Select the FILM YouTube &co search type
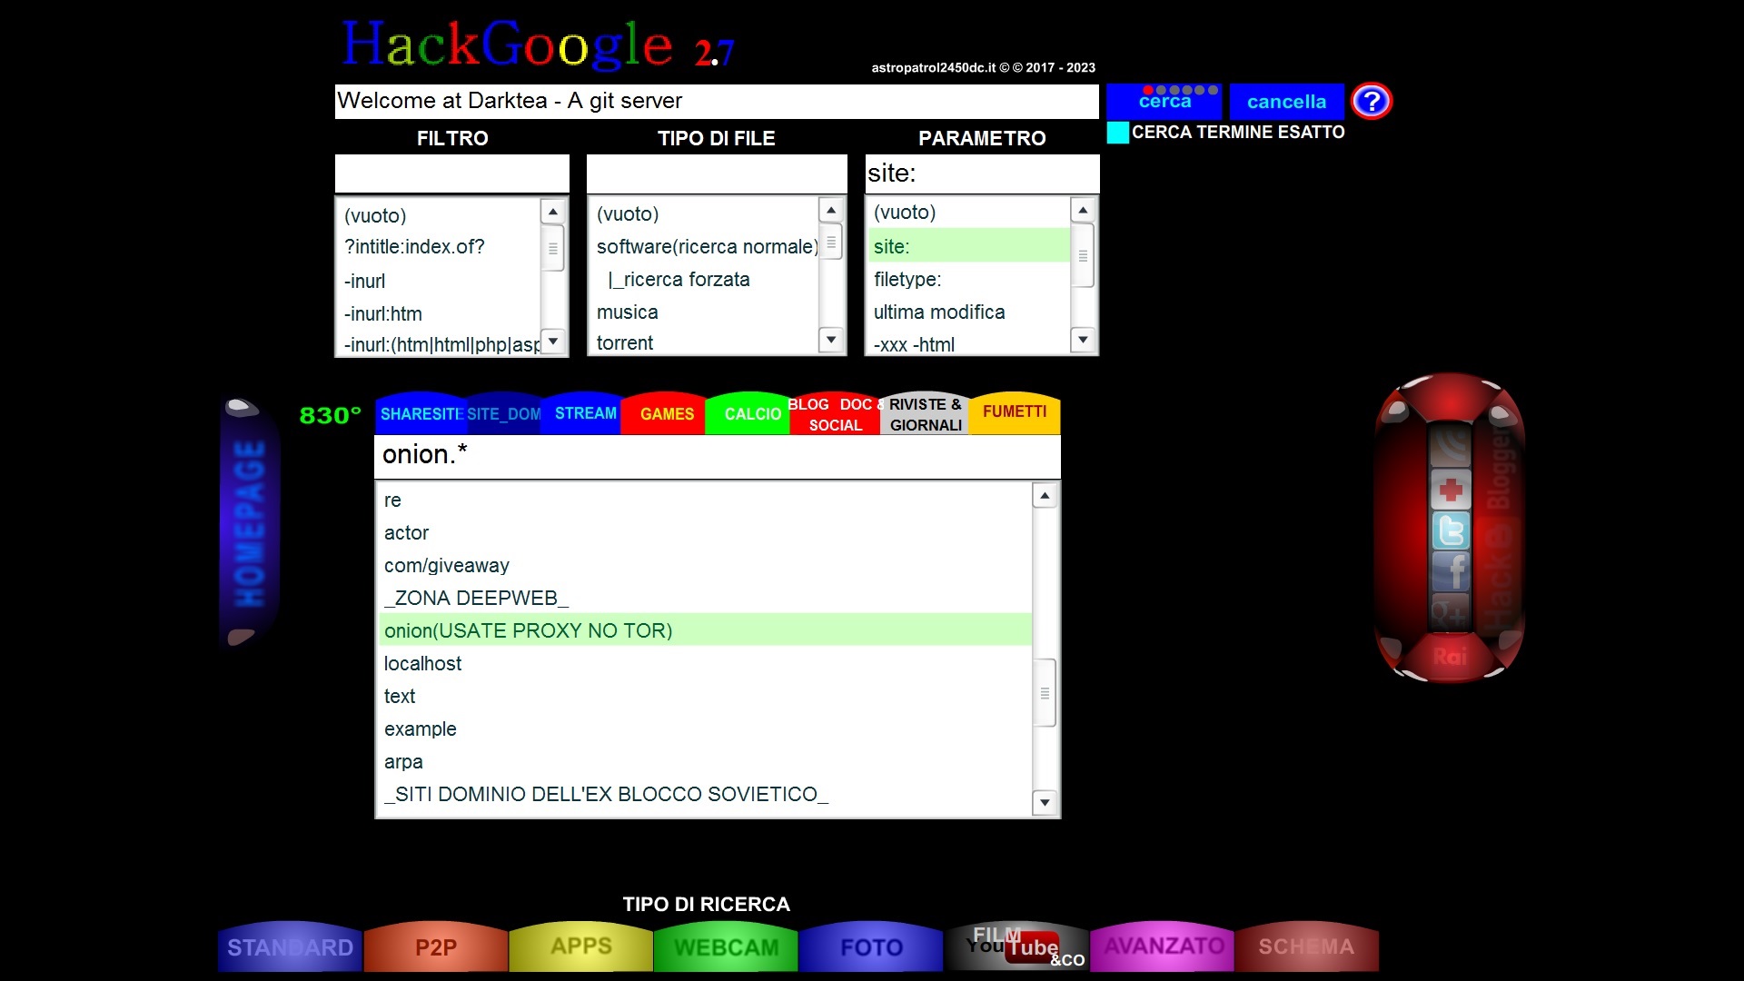The width and height of the screenshot is (1744, 981). coord(1017,947)
